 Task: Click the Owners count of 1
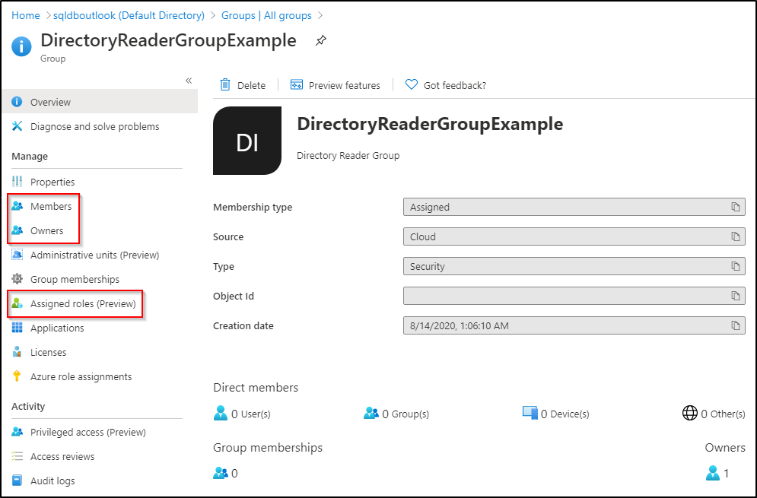717,474
